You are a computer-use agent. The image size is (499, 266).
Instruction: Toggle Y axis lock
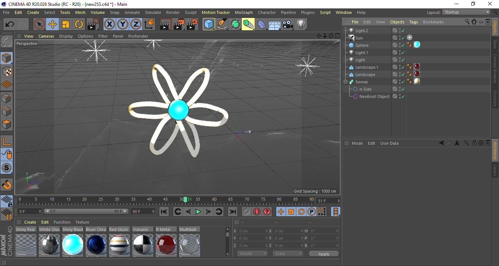tap(123, 24)
